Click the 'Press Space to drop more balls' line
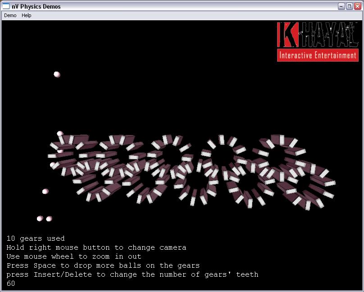The width and height of the screenshot is (364, 292). (103, 265)
